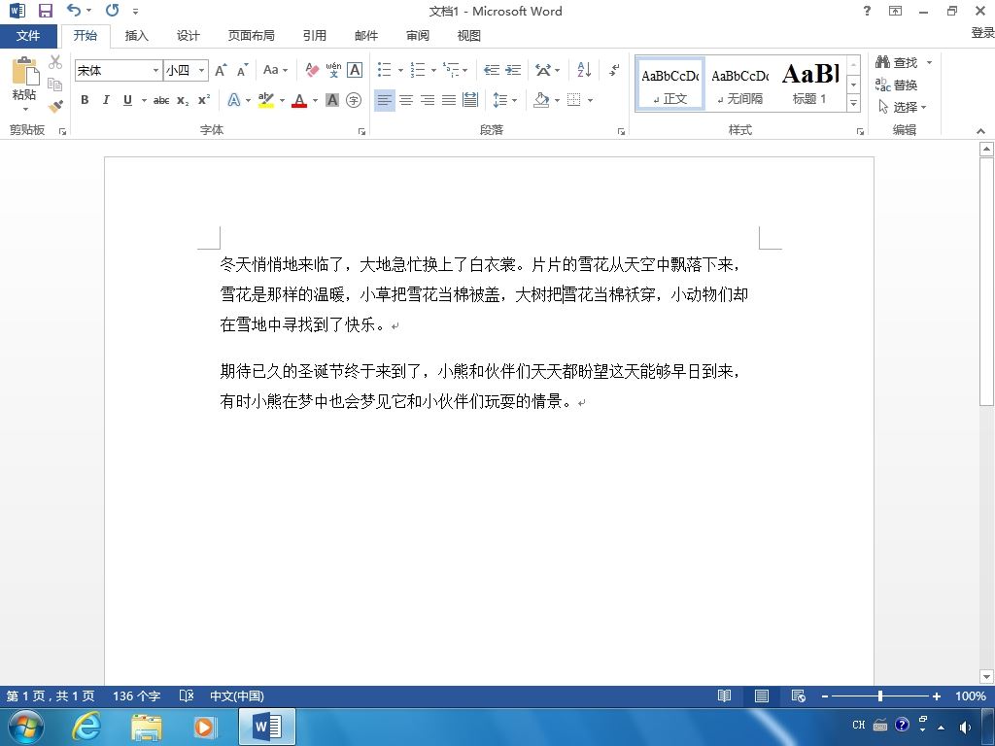Switch to Web Layout view in status bar
This screenshot has height=746, width=995.
[799, 695]
